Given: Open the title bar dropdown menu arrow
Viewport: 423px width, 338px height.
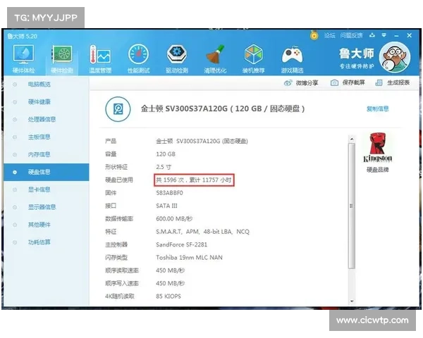Looking at the screenshot, I should pyautogui.click(x=384, y=35).
